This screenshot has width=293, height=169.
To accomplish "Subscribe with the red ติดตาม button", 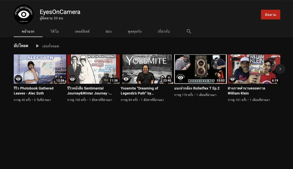I will point(270,15).
